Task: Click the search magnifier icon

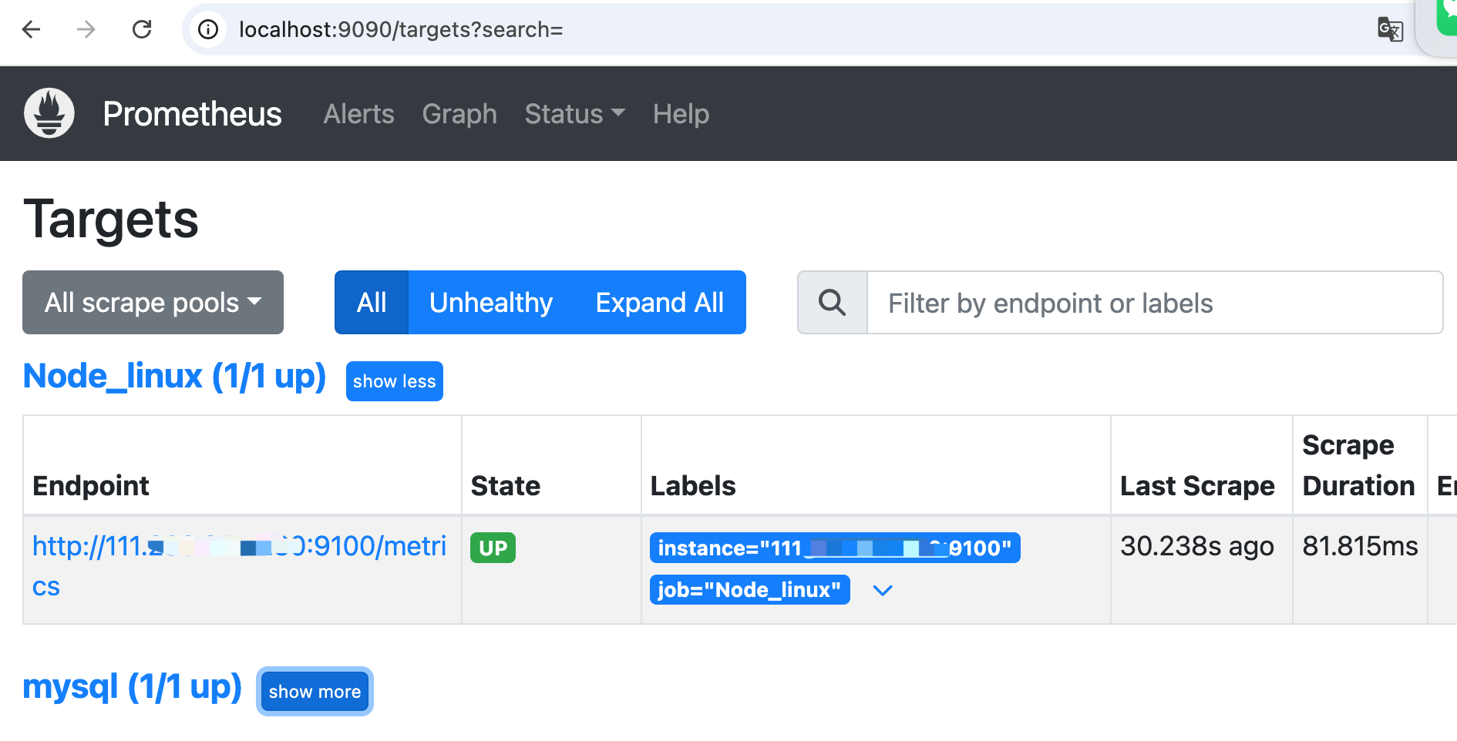Action: click(x=833, y=303)
